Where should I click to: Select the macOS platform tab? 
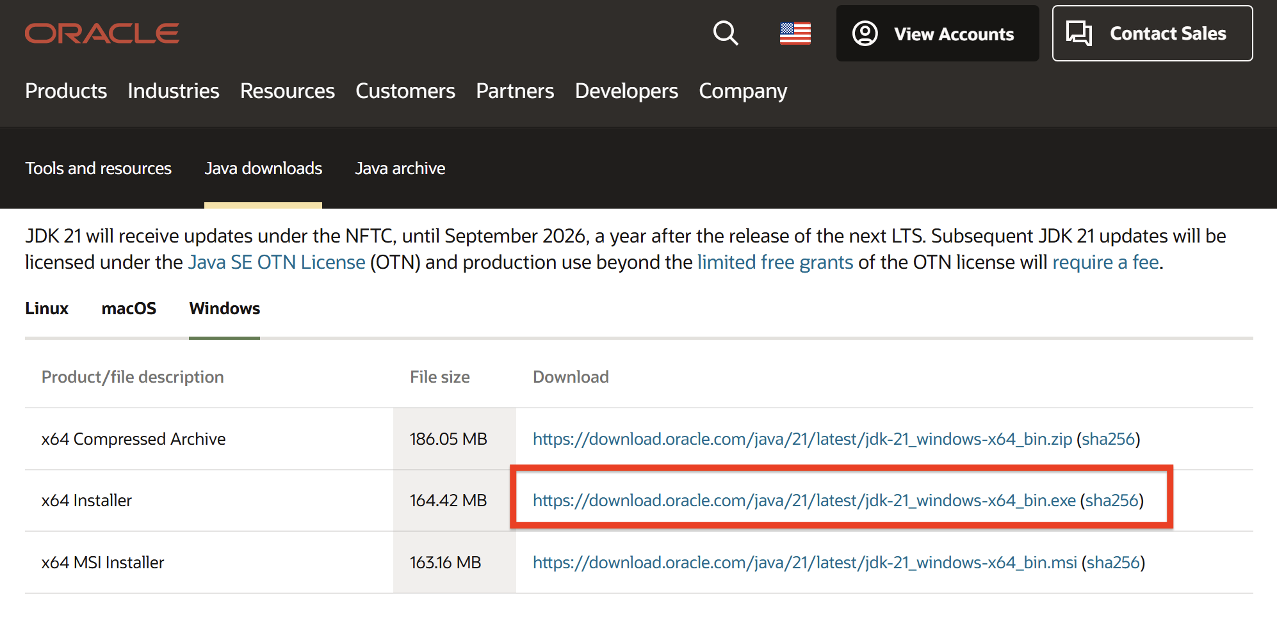(x=129, y=308)
